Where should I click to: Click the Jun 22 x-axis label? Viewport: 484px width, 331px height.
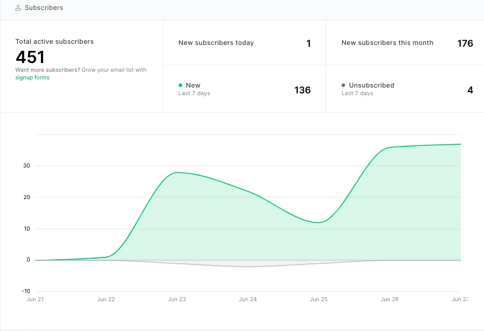[x=106, y=299]
